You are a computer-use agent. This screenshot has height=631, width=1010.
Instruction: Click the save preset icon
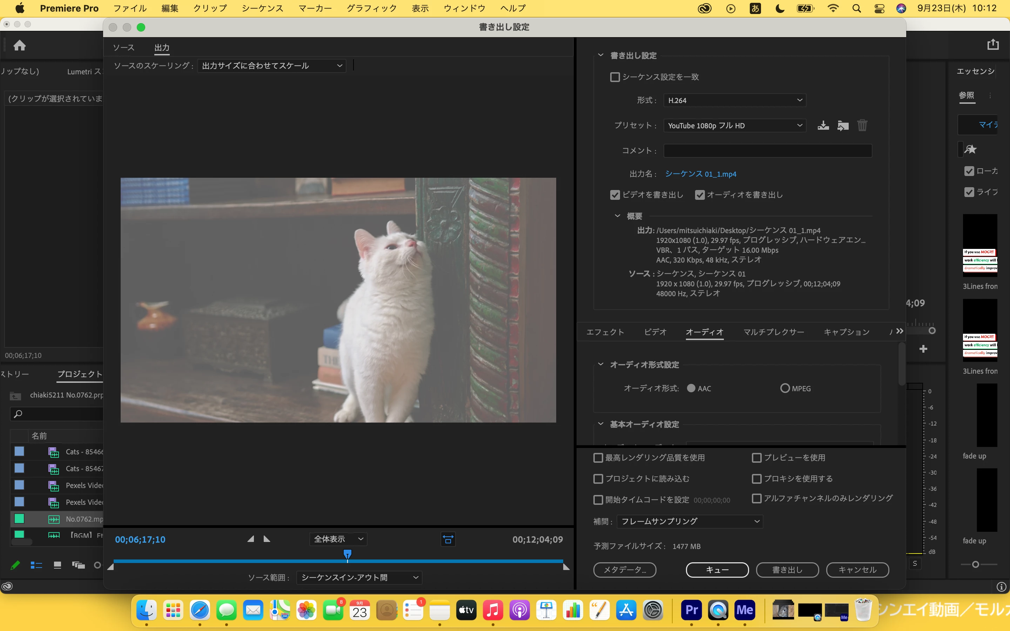pyautogui.click(x=823, y=125)
